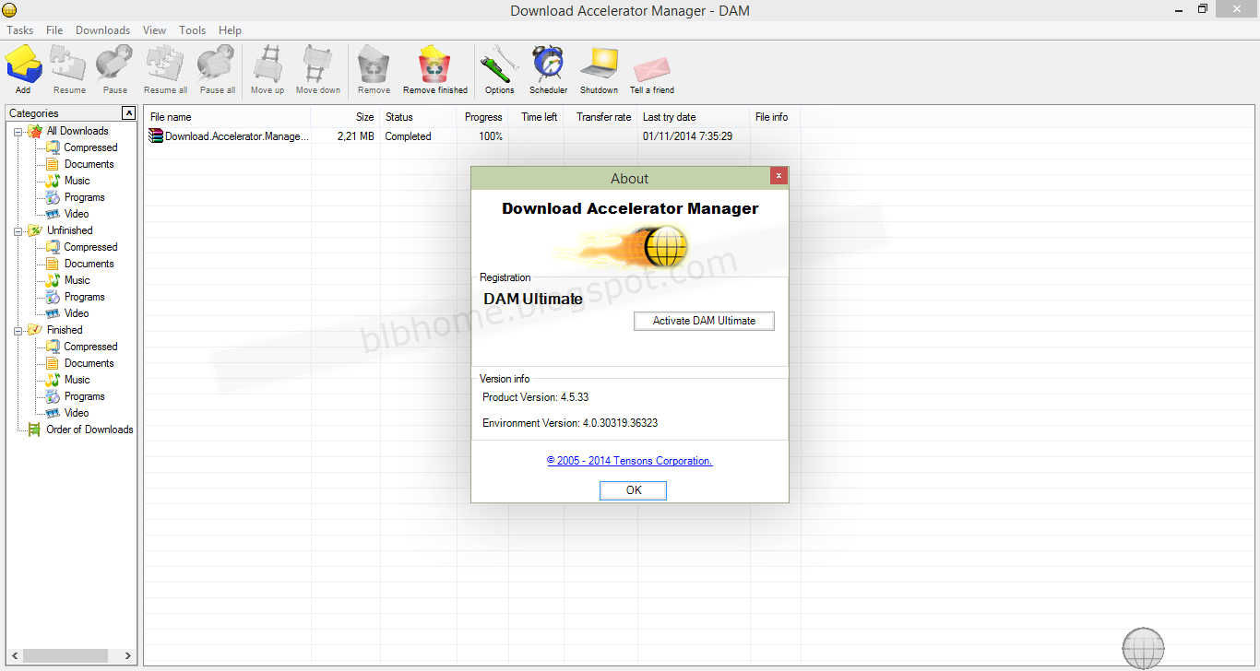Click the floating globe icon at bottom right
Image resolution: width=1260 pixels, height=671 pixels.
click(x=1143, y=646)
